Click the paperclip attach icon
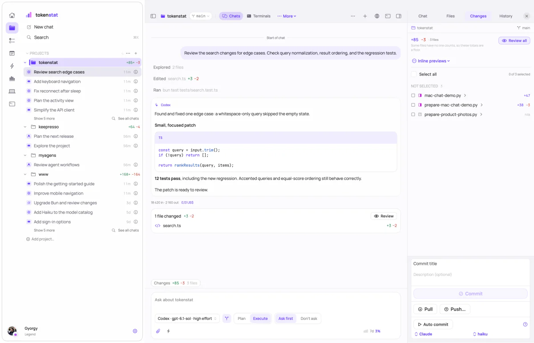Viewport: 534px width, 343px height. (x=158, y=331)
